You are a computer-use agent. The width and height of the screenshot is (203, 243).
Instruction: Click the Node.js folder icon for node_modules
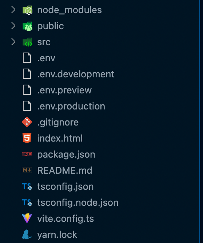click(x=27, y=10)
